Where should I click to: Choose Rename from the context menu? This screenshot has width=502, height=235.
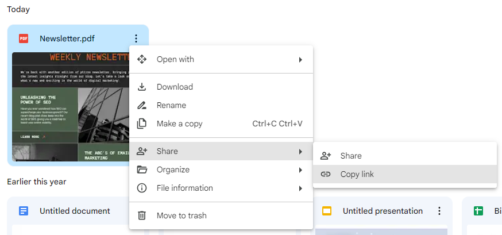tap(221, 105)
